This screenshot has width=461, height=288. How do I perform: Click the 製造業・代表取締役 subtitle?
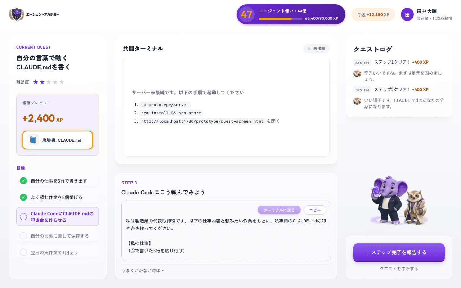[434, 18]
